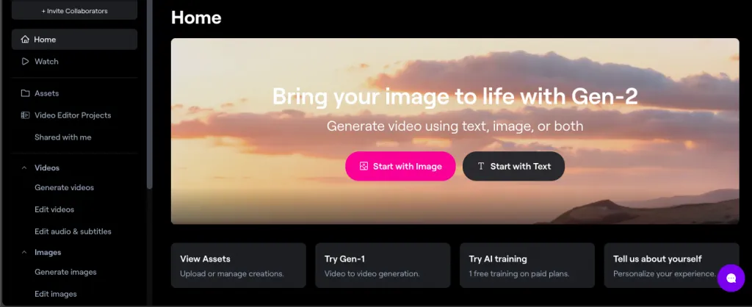Open Tell us about yourself card

[665, 265]
